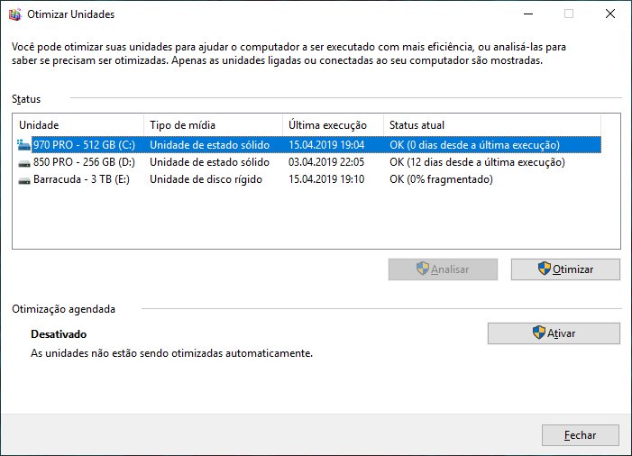
Task: Close the dialog with Fechar
Action: click(x=581, y=435)
